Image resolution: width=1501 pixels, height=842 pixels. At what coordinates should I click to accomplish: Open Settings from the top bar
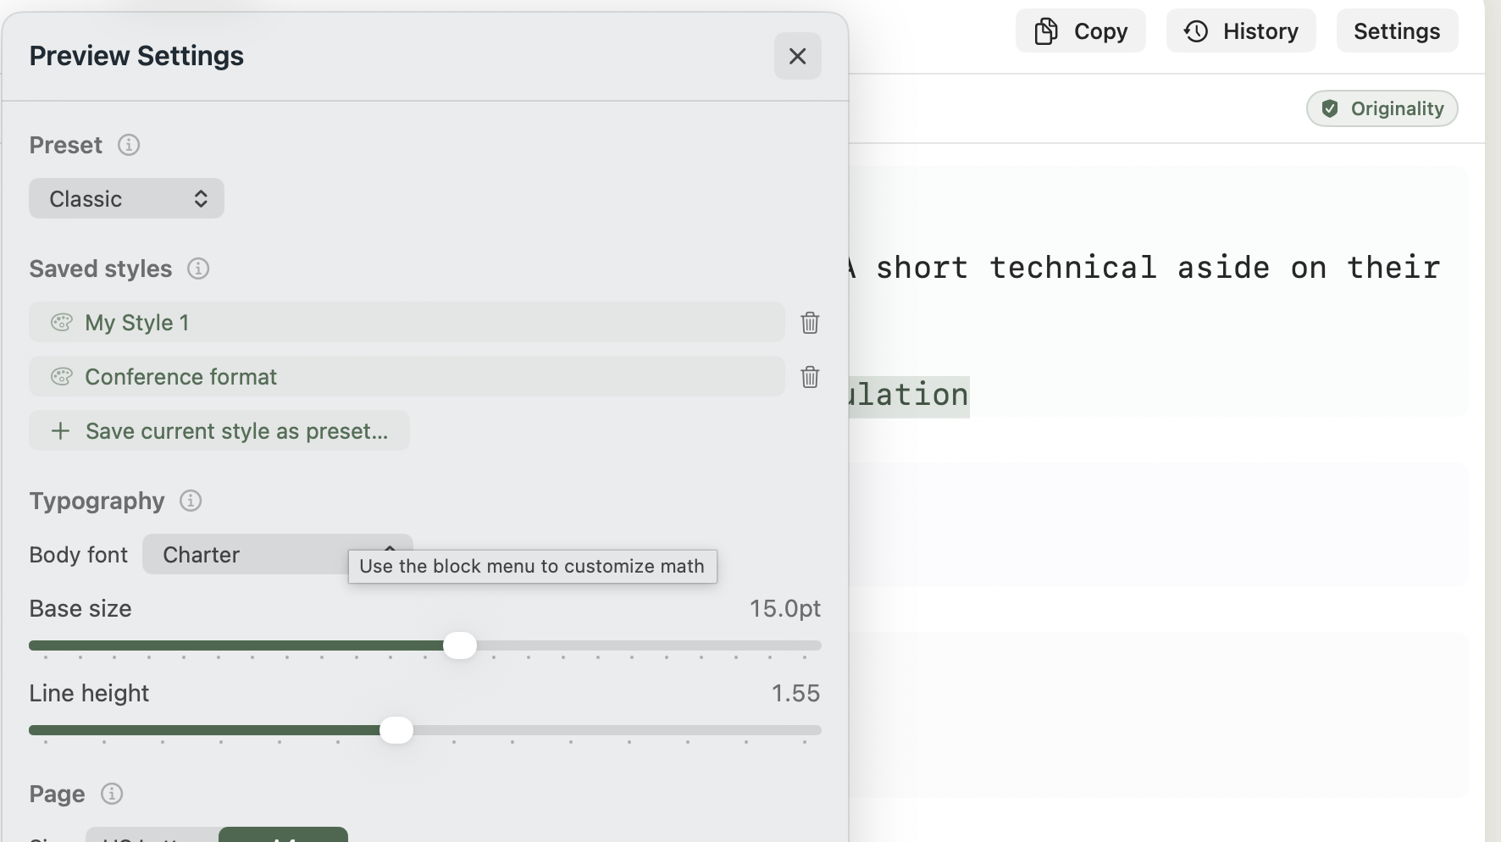1397,30
